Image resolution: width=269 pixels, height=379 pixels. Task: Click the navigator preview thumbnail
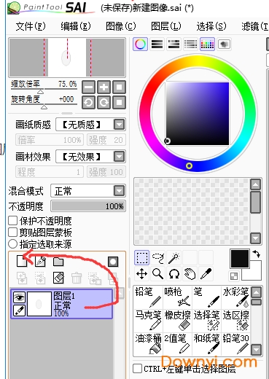click(x=67, y=58)
